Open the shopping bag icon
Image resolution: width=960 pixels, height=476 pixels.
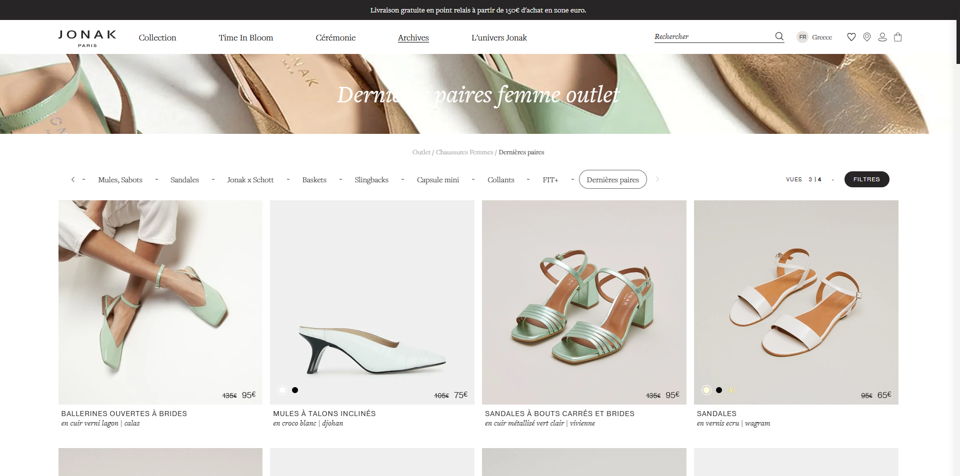(898, 37)
